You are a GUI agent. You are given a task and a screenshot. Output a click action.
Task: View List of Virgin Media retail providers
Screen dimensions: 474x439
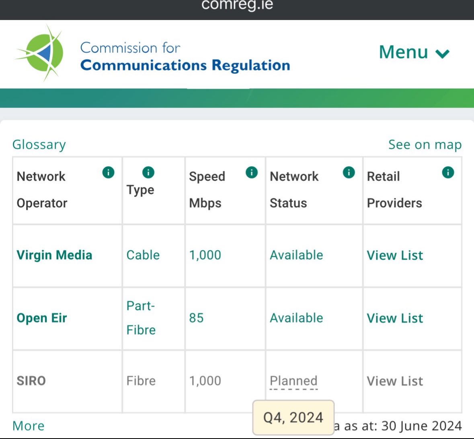pyautogui.click(x=395, y=255)
